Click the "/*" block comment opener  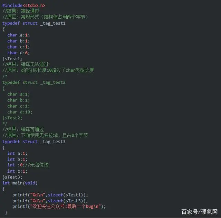point(4,76)
